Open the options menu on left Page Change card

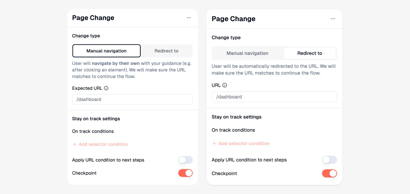[x=189, y=18]
